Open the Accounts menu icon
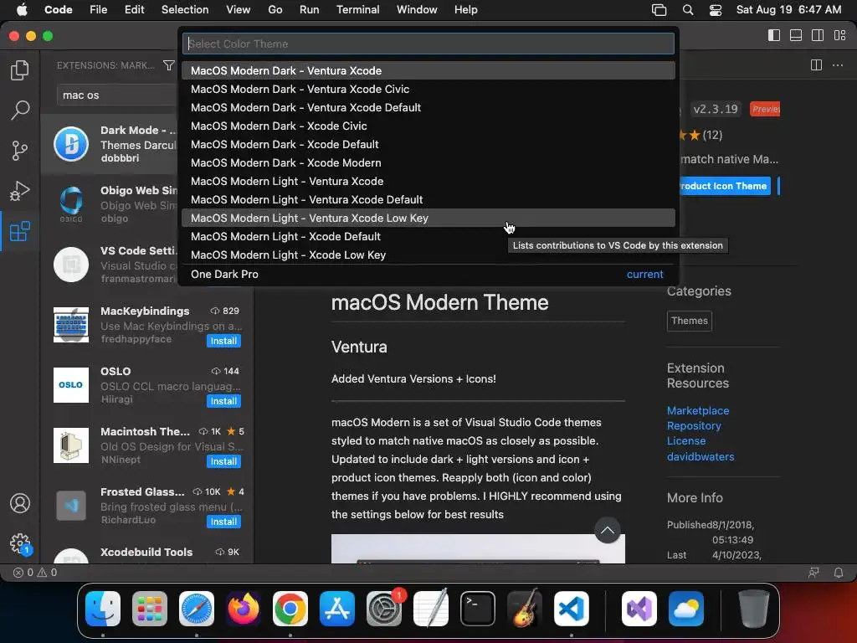This screenshot has width=857, height=643. coord(20,503)
